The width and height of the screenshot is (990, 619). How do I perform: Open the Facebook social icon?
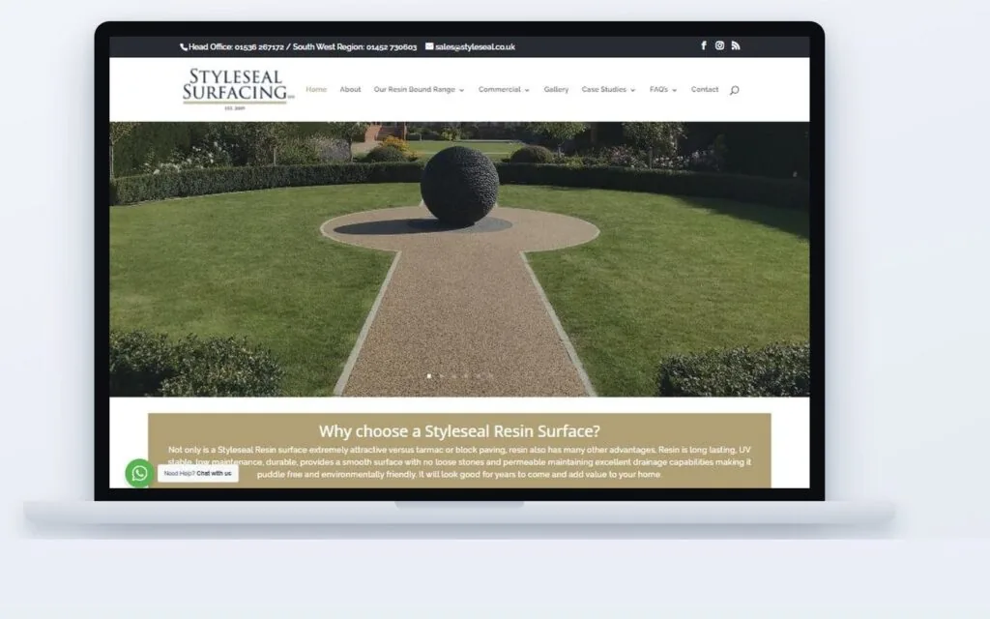704,45
